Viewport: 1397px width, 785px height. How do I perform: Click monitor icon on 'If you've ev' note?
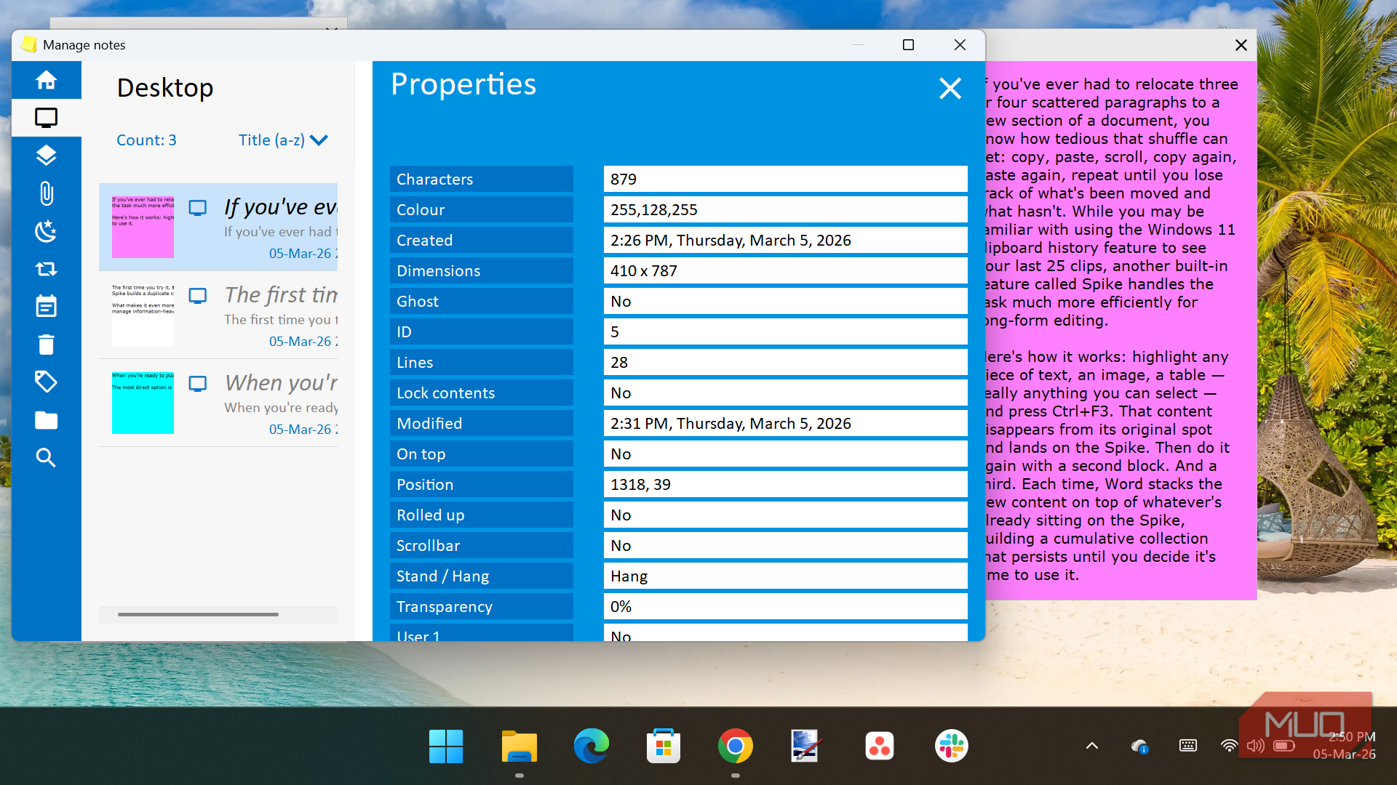(x=198, y=208)
